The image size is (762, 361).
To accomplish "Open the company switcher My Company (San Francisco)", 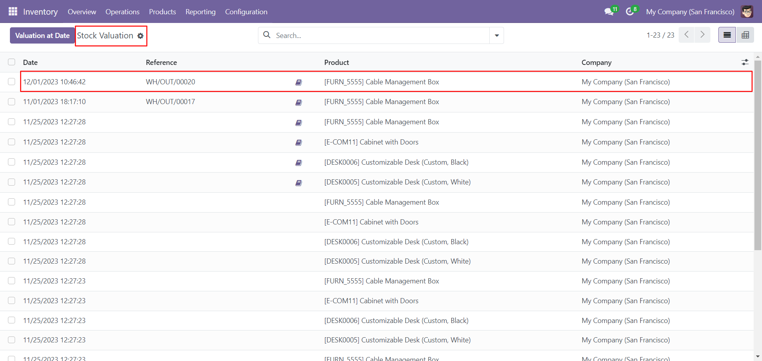I will pos(690,11).
